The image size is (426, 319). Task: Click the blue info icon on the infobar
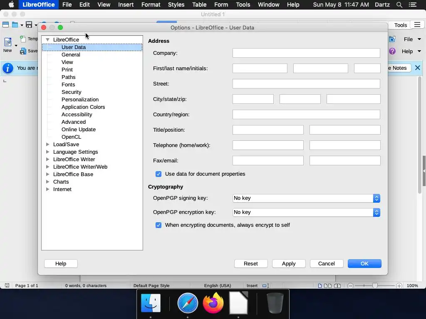coord(8,68)
